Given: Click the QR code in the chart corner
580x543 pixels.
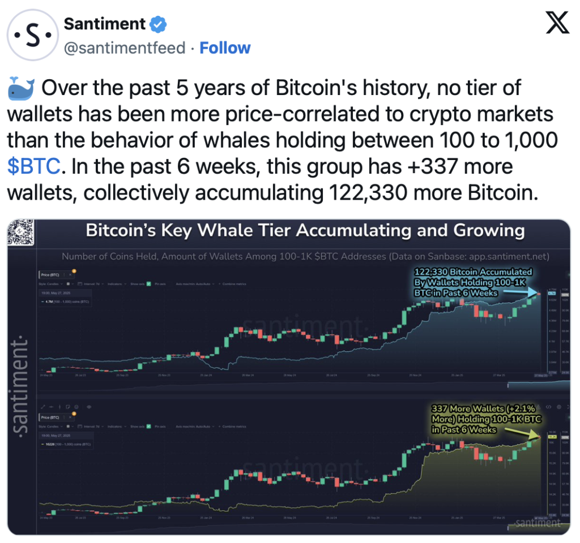Looking at the screenshot, I should pos(21,232).
